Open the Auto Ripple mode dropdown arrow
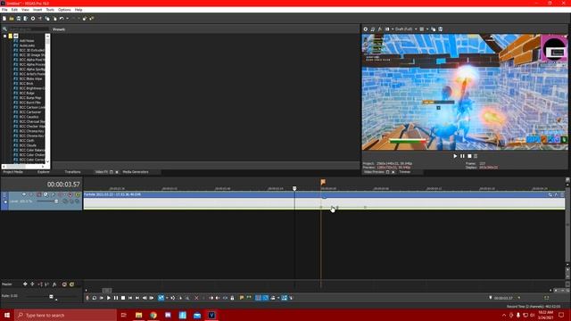The height and width of the screenshot is (321, 571). click(x=278, y=298)
